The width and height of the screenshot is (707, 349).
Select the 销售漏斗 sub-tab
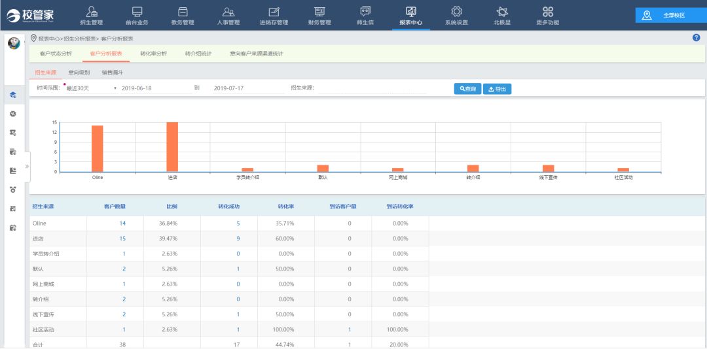tap(112, 73)
